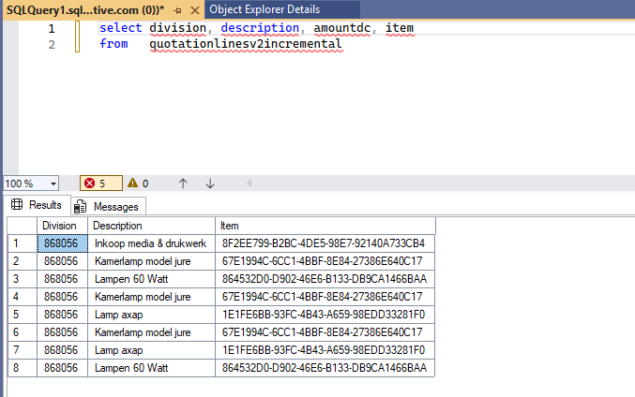Click division 868056 in row 4
The width and height of the screenshot is (635, 397).
[x=62, y=297]
